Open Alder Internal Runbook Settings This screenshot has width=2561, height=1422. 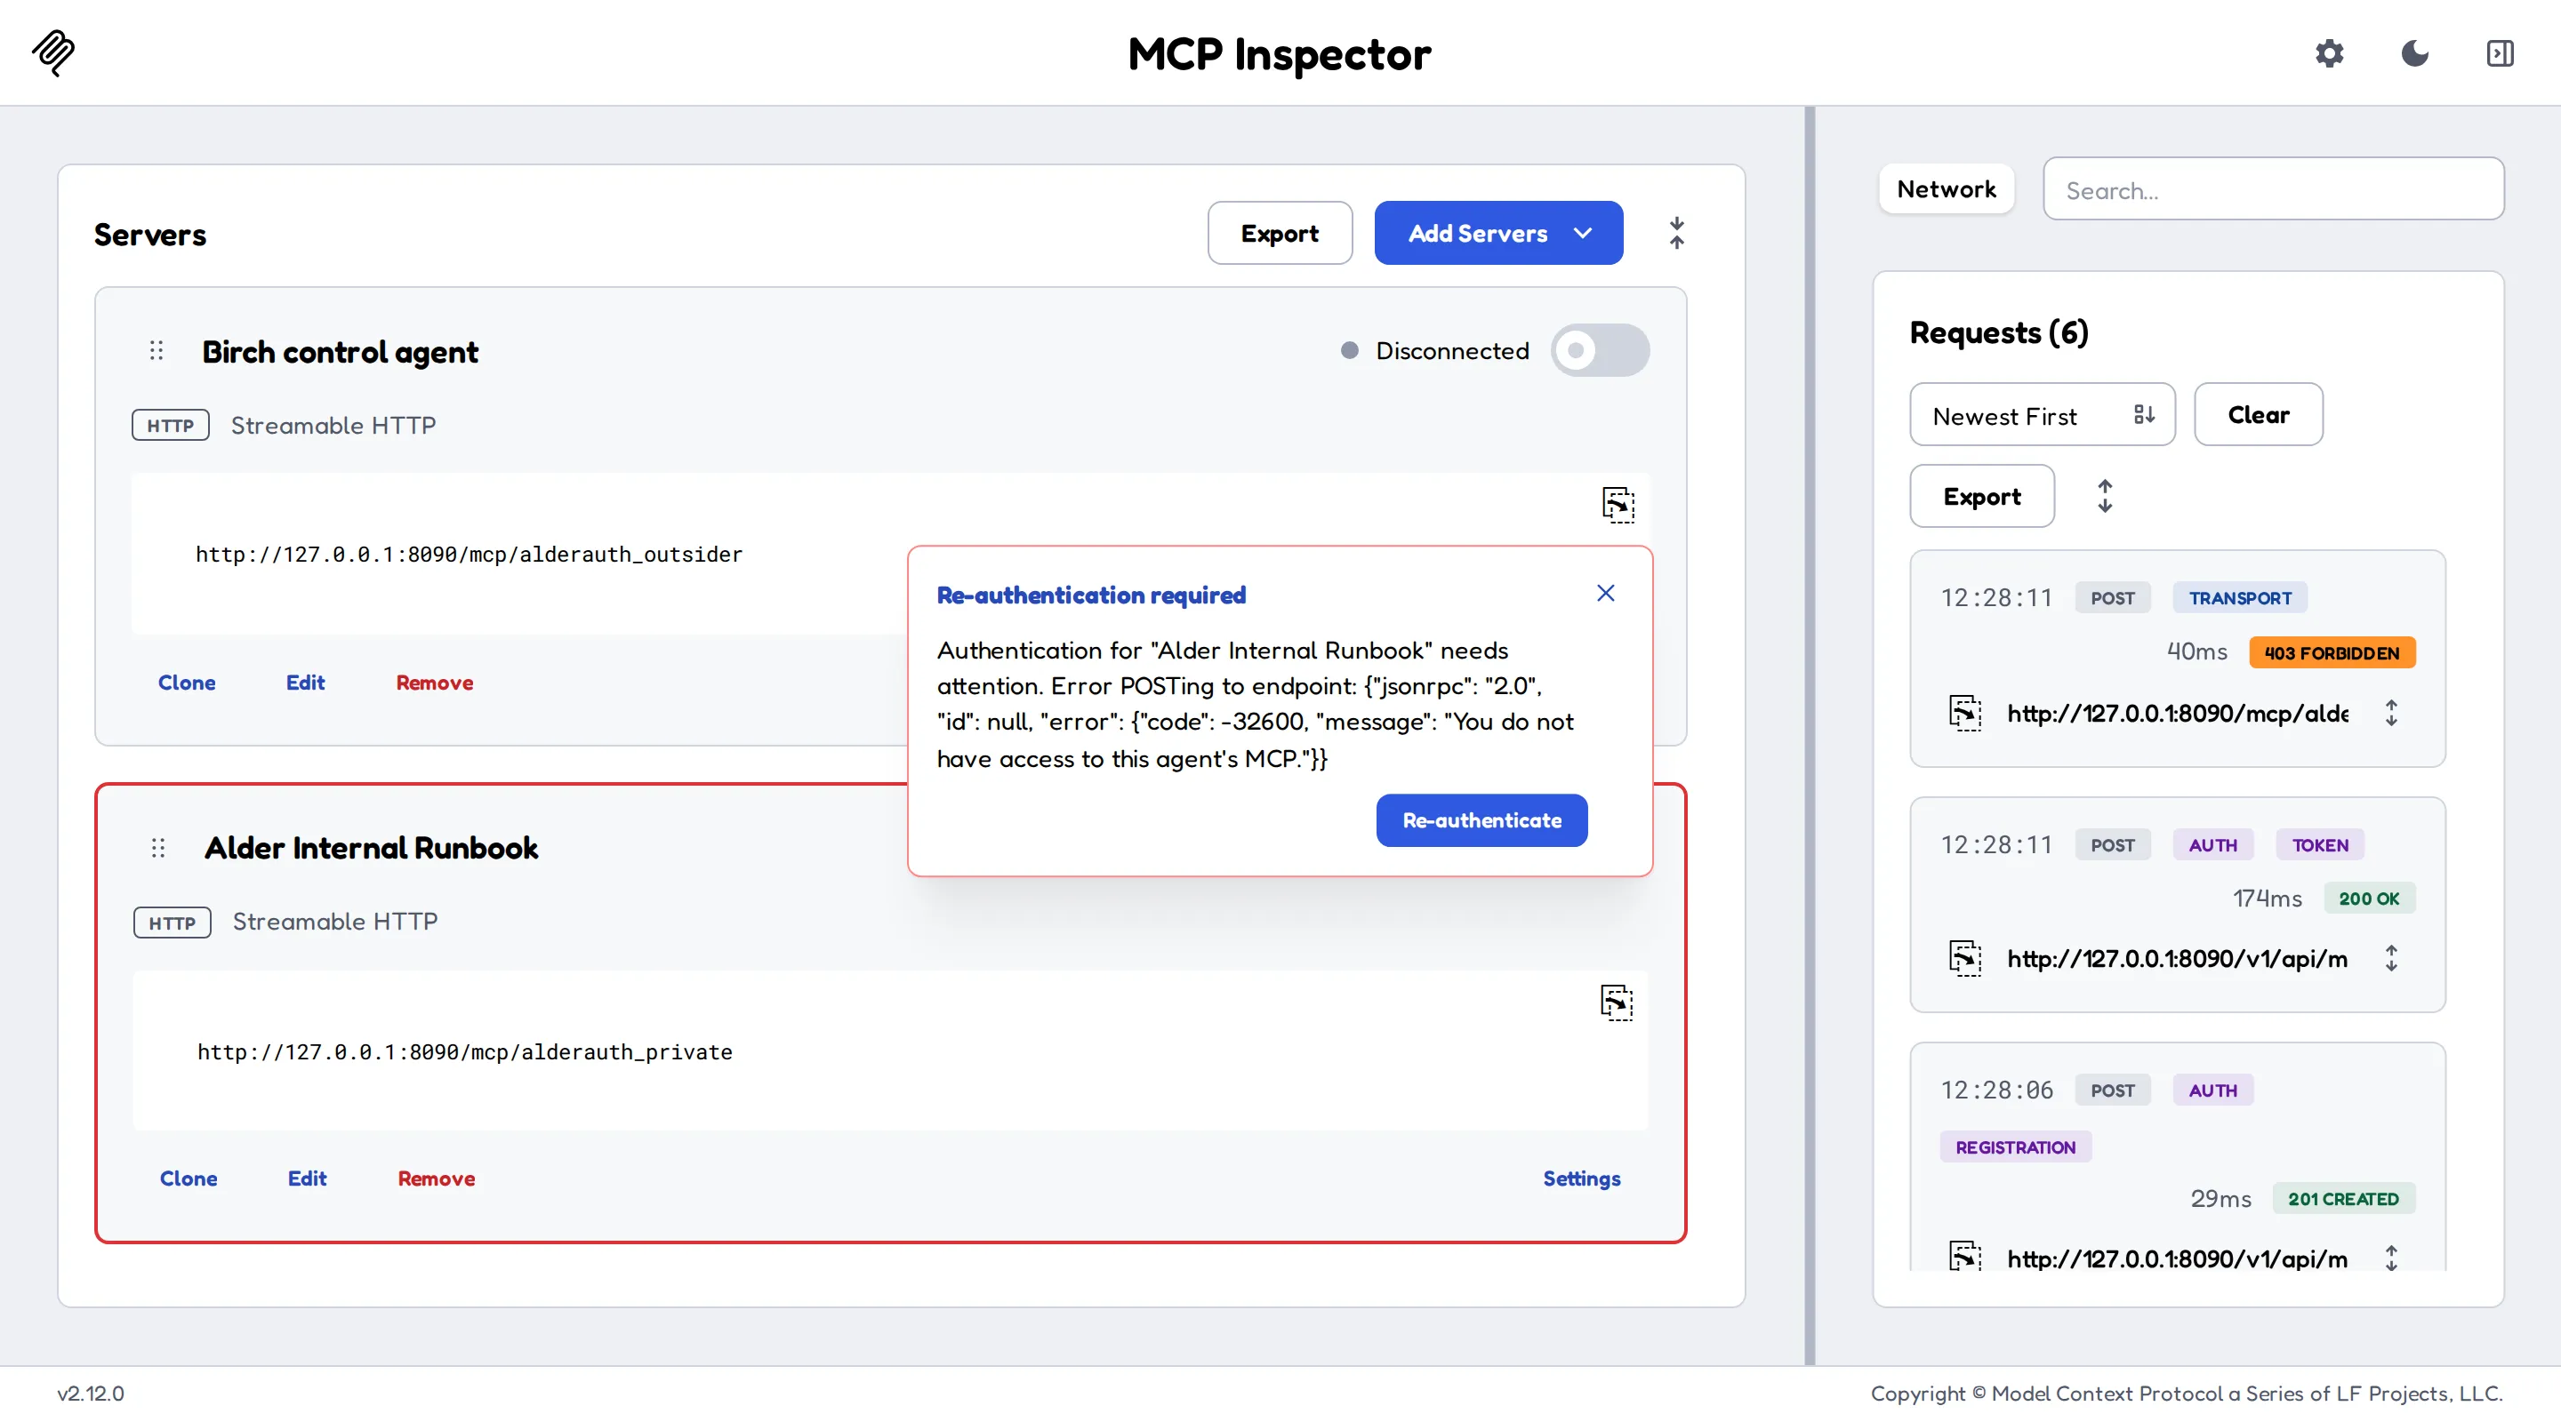click(1581, 1178)
